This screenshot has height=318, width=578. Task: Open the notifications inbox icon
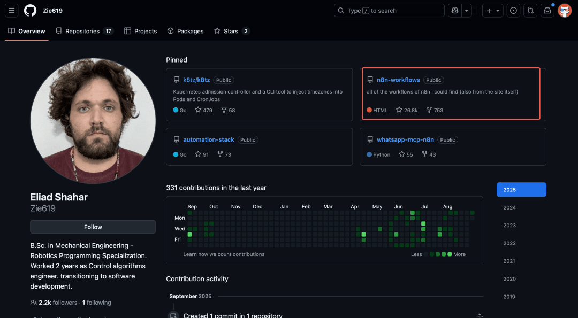click(547, 11)
